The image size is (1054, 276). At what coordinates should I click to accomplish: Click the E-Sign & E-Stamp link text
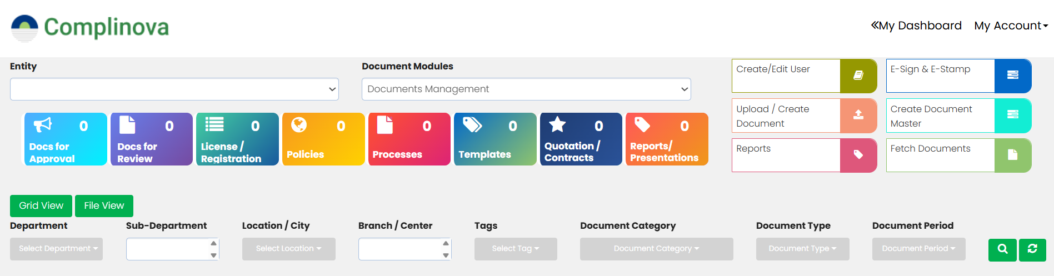(x=931, y=69)
